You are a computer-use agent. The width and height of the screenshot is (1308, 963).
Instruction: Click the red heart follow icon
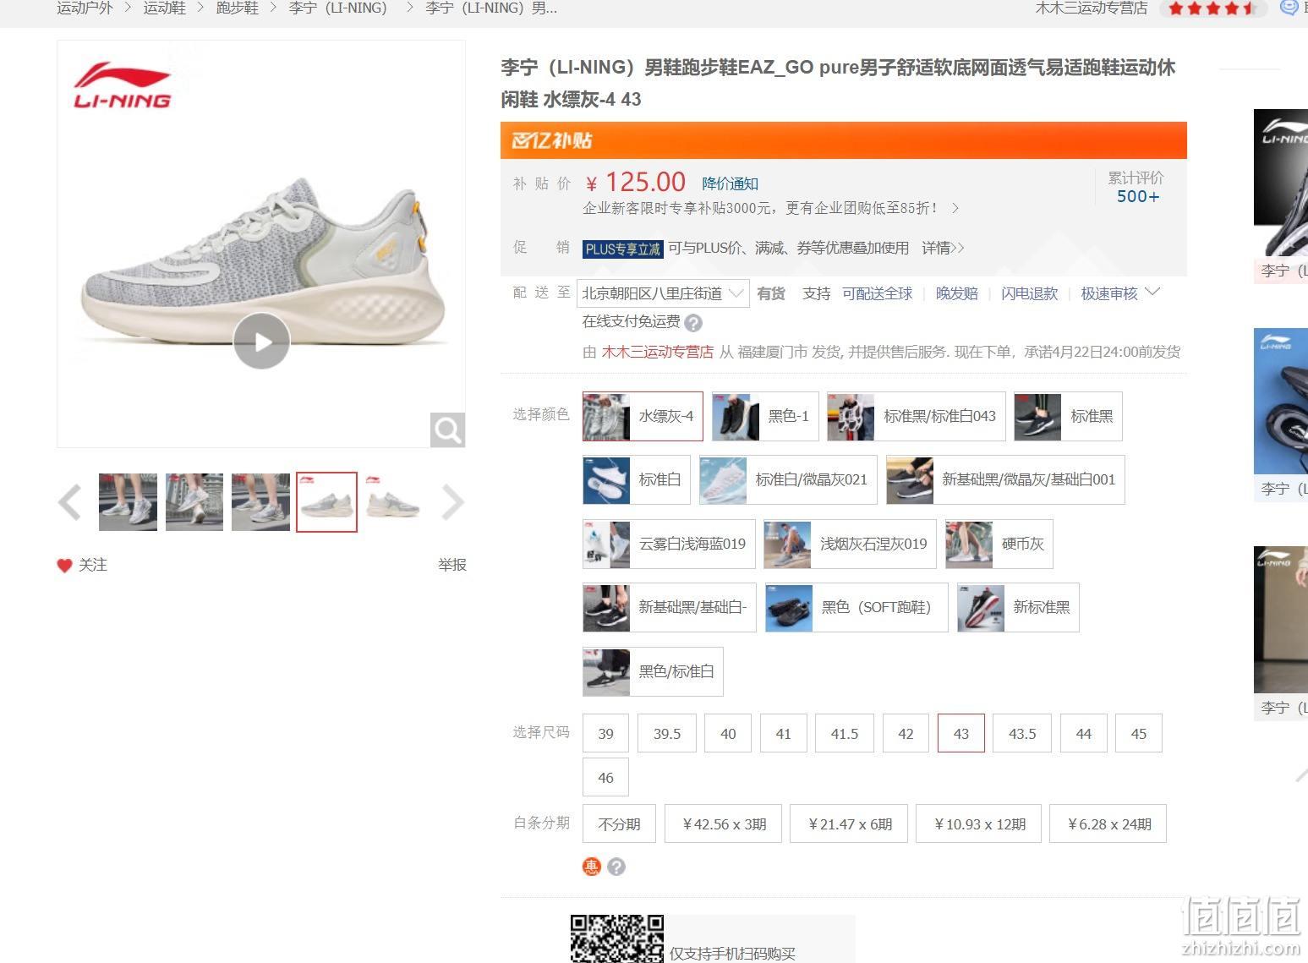(64, 566)
